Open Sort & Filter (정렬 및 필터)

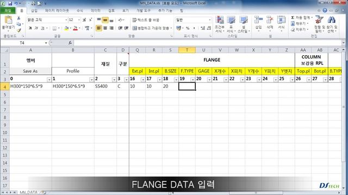319,24
